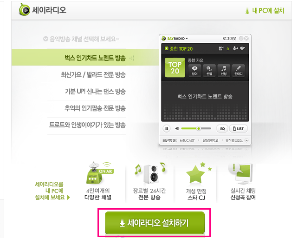Screen dimensions: 298x238
Task: Click the add friend person icon
Action: pyautogui.click(x=235, y=48)
